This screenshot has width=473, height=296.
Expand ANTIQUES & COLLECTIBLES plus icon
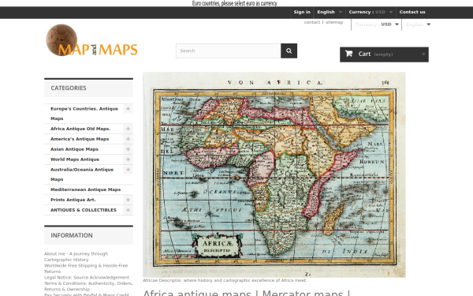(128, 210)
